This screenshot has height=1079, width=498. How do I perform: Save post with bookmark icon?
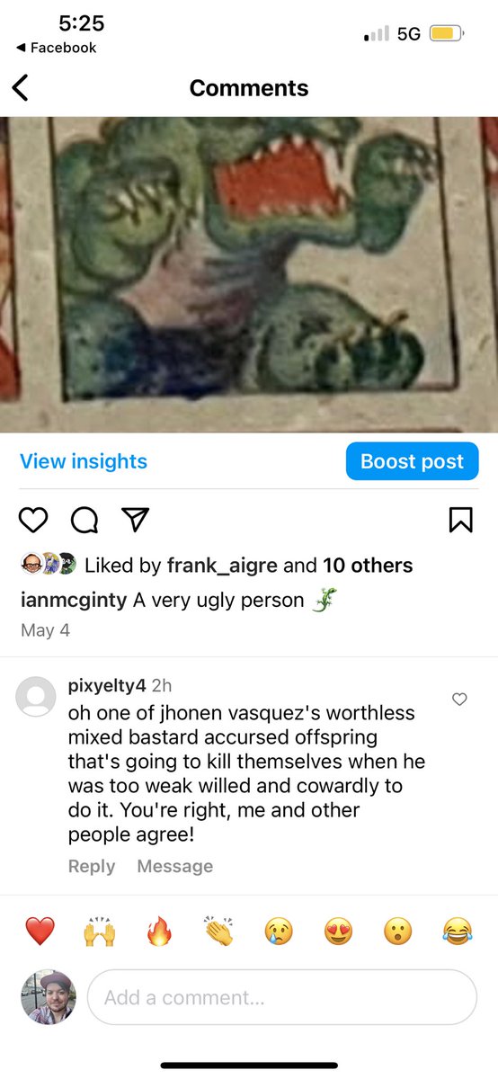[x=460, y=520]
